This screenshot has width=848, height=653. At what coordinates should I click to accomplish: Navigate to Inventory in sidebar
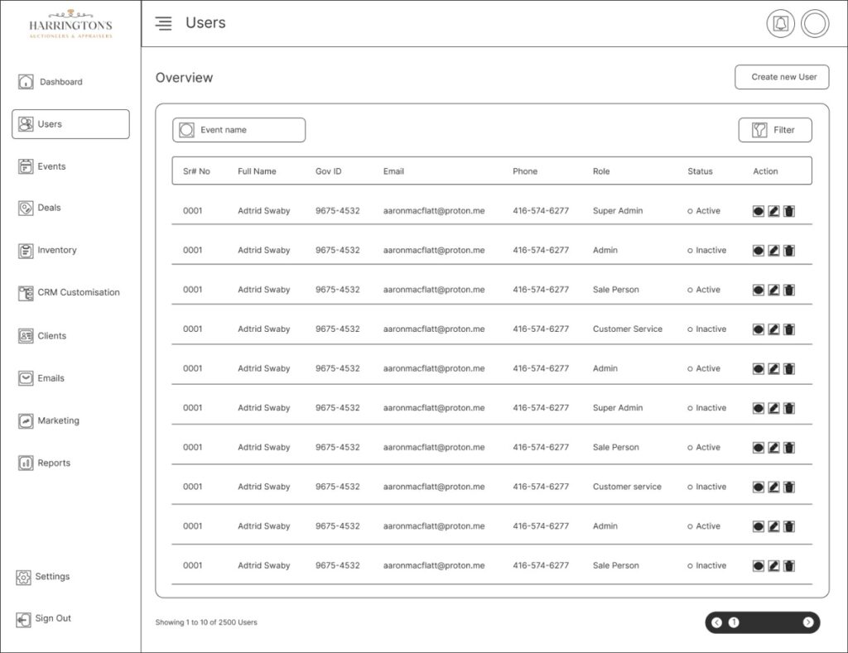coord(57,250)
